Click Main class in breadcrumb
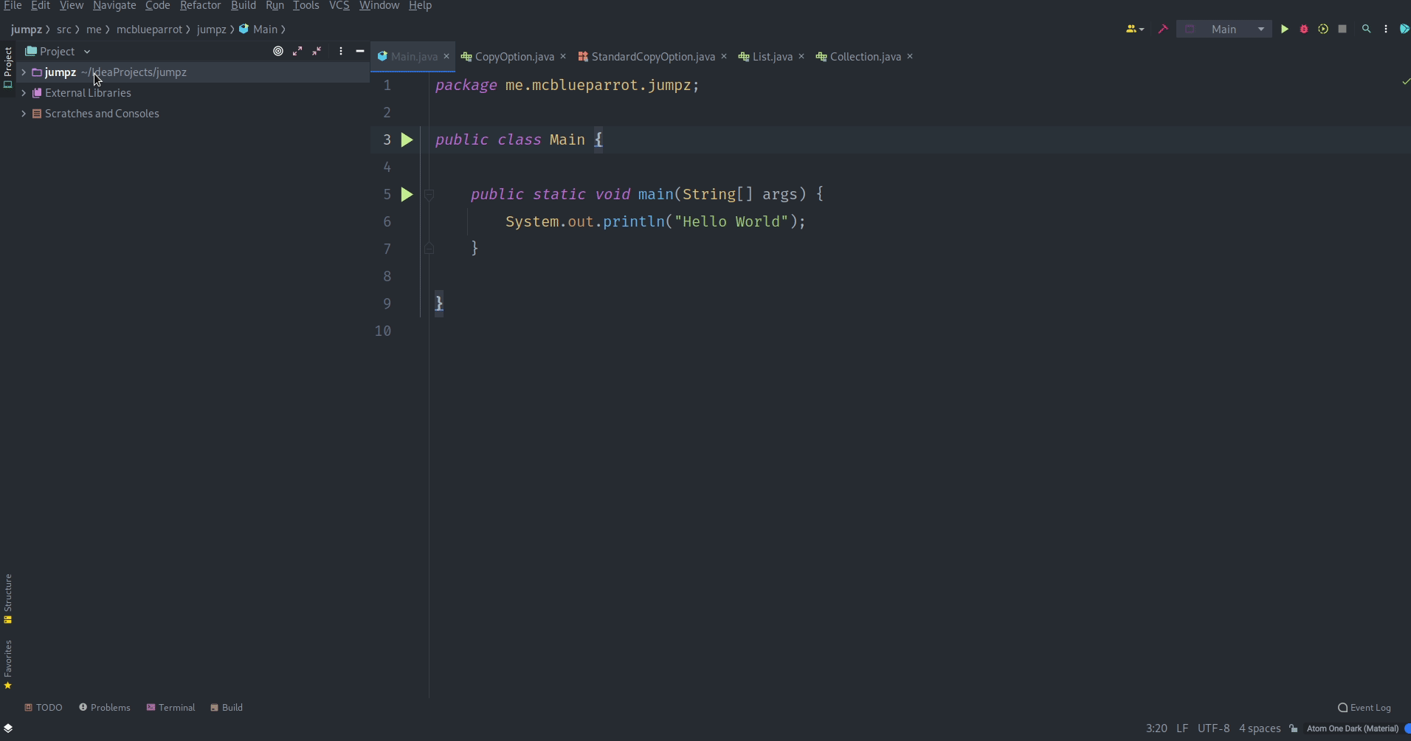The width and height of the screenshot is (1411, 741). click(259, 30)
